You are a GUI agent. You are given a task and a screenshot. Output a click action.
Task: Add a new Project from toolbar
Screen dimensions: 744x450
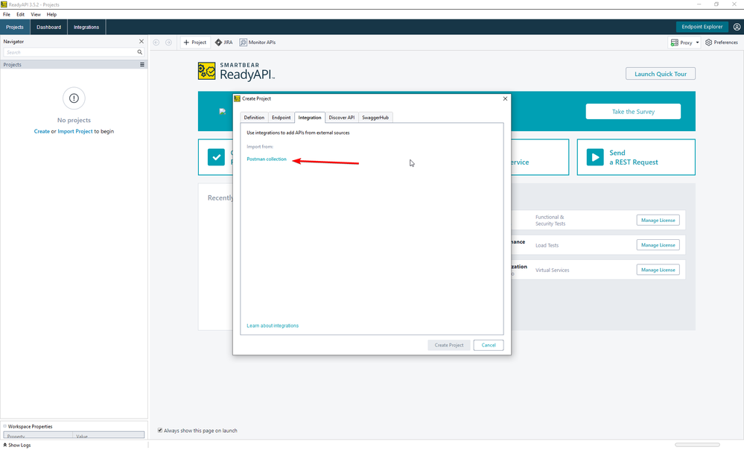pyautogui.click(x=195, y=42)
